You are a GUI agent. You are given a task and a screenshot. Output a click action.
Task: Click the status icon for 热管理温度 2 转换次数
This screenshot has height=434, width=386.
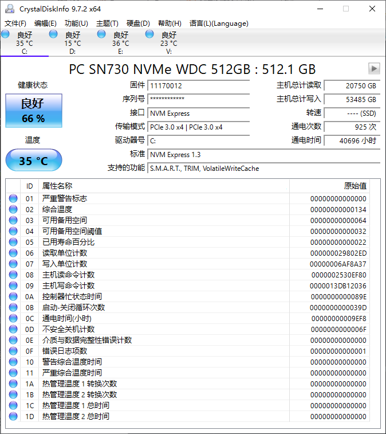[13, 394]
